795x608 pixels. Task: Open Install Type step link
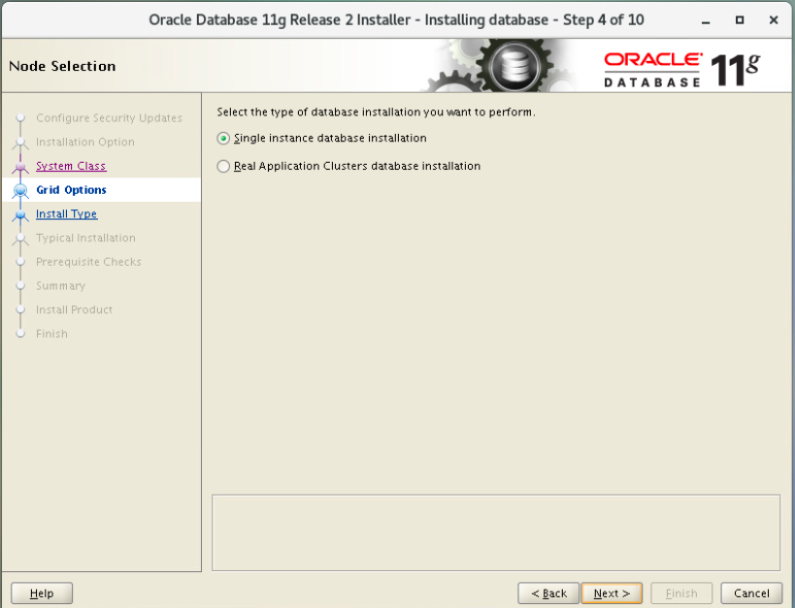(x=66, y=213)
